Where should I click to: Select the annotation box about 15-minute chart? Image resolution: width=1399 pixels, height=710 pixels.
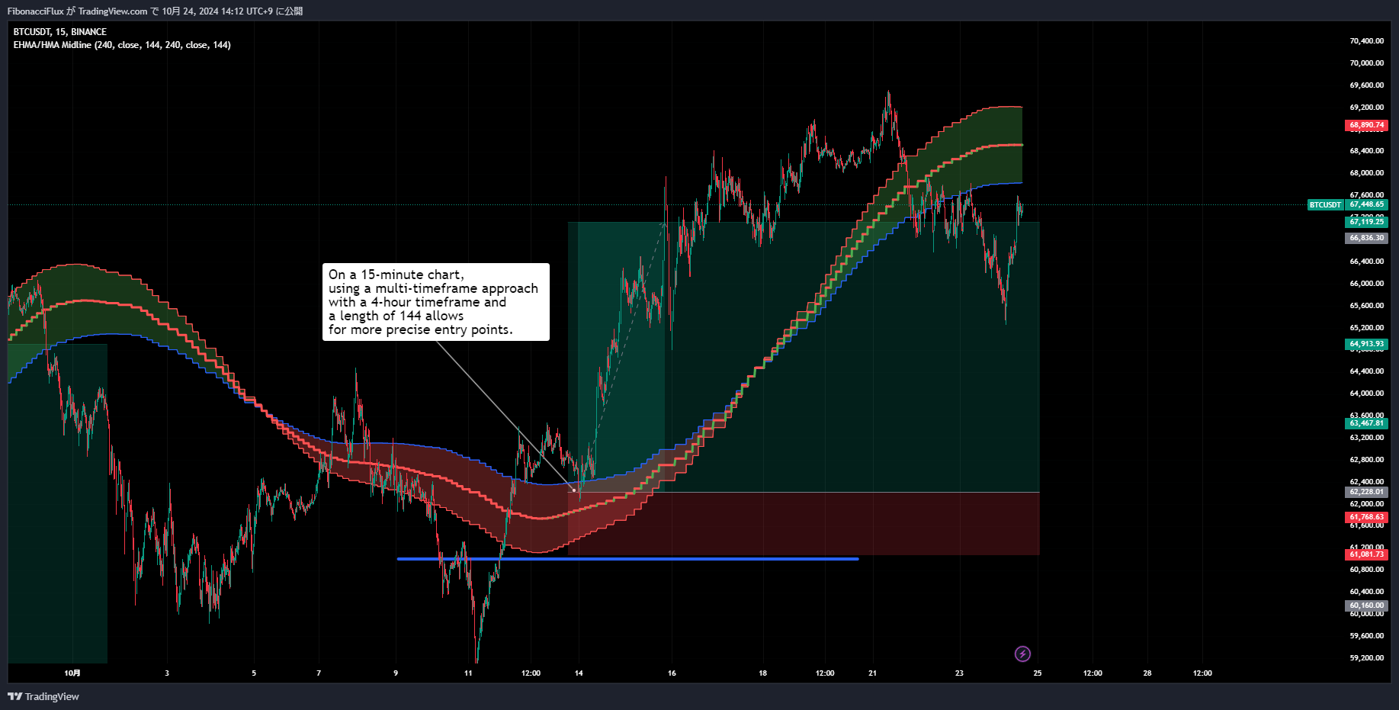point(436,302)
